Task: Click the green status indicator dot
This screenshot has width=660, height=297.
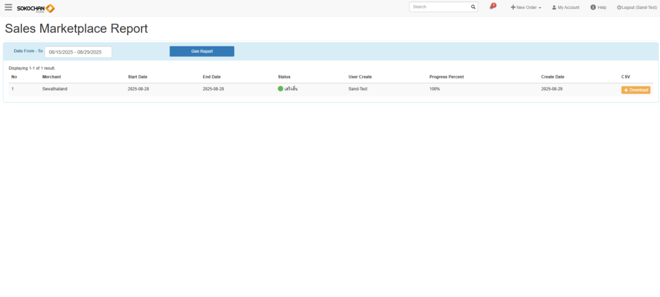Action: [280, 89]
